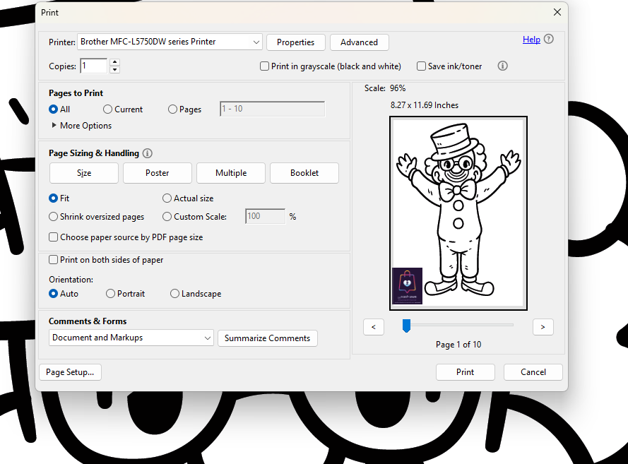
Task: Enable Print in grayscale checkbox
Action: (264, 66)
